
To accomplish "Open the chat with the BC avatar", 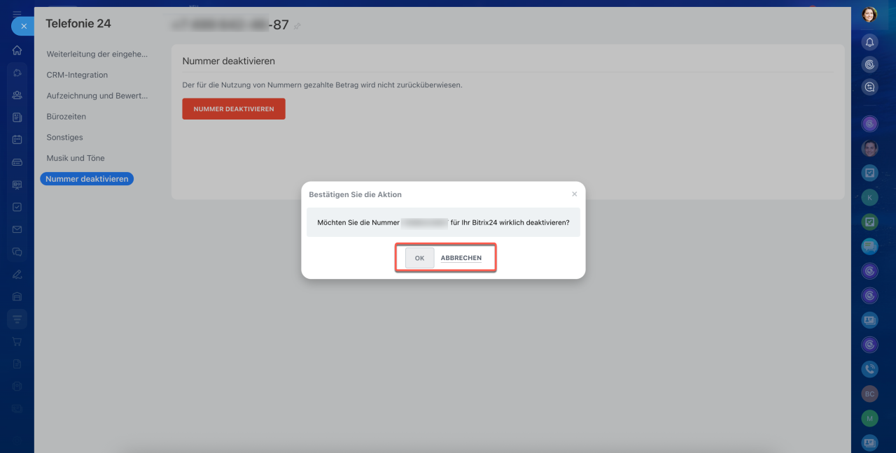I will pyautogui.click(x=869, y=394).
